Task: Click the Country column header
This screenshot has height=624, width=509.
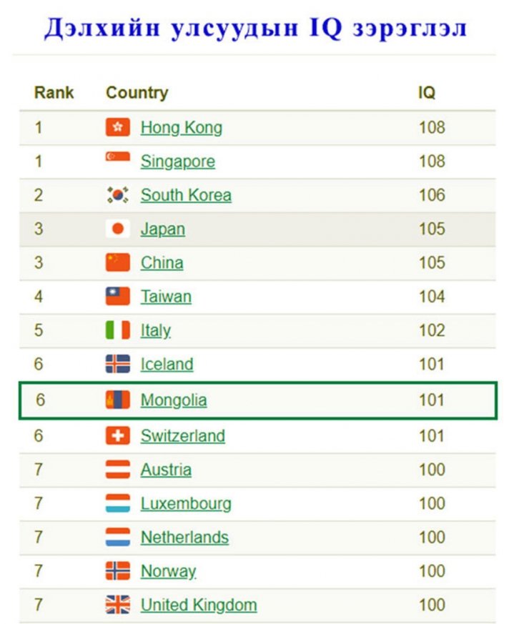Action: coord(137,93)
